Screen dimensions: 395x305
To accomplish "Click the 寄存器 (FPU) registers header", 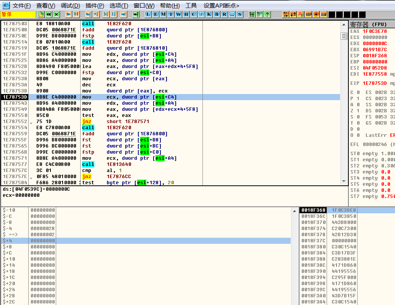I will click(x=369, y=24).
